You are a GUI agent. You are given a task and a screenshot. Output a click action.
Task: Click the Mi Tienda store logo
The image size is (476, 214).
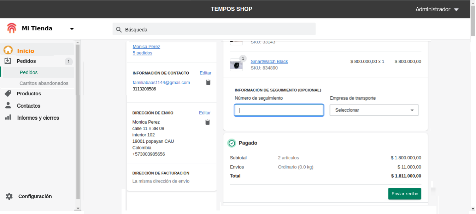[x=12, y=28]
